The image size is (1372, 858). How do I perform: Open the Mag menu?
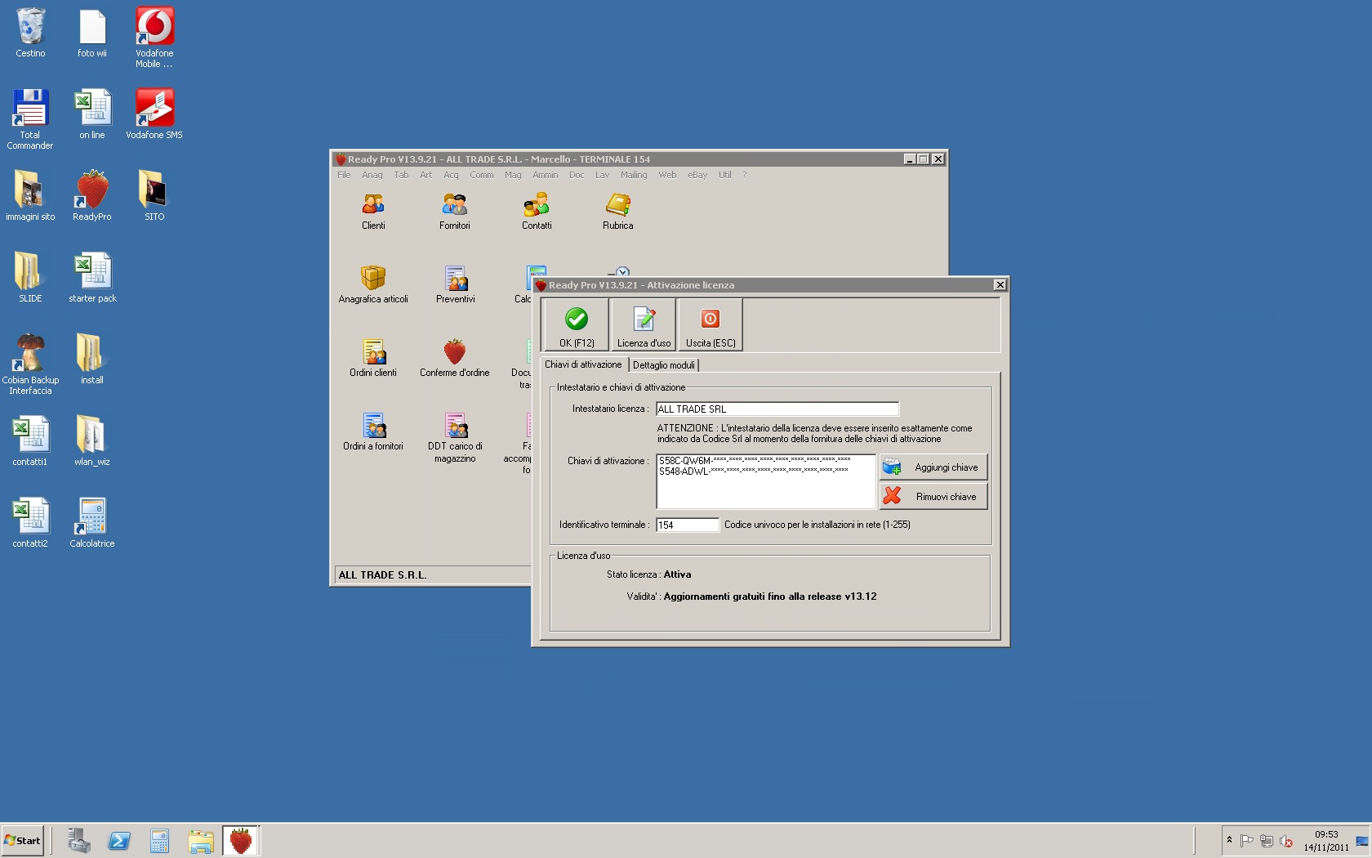pyautogui.click(x=513, y=175)
